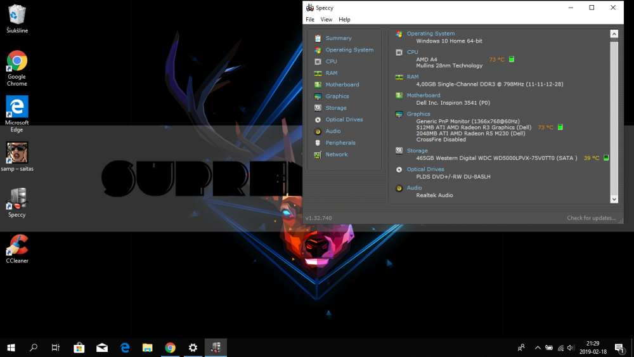Open Motherboard in the sidebar list

point(342,84)
